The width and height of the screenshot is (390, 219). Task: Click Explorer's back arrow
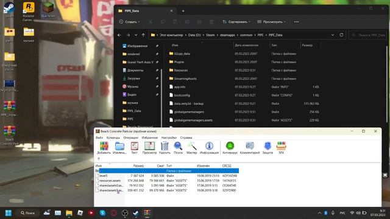click(x=119, y=35)
